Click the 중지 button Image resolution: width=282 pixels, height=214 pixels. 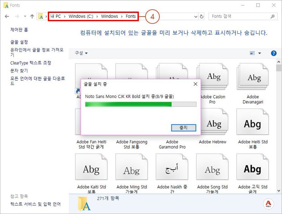click(x=183, y=128)
